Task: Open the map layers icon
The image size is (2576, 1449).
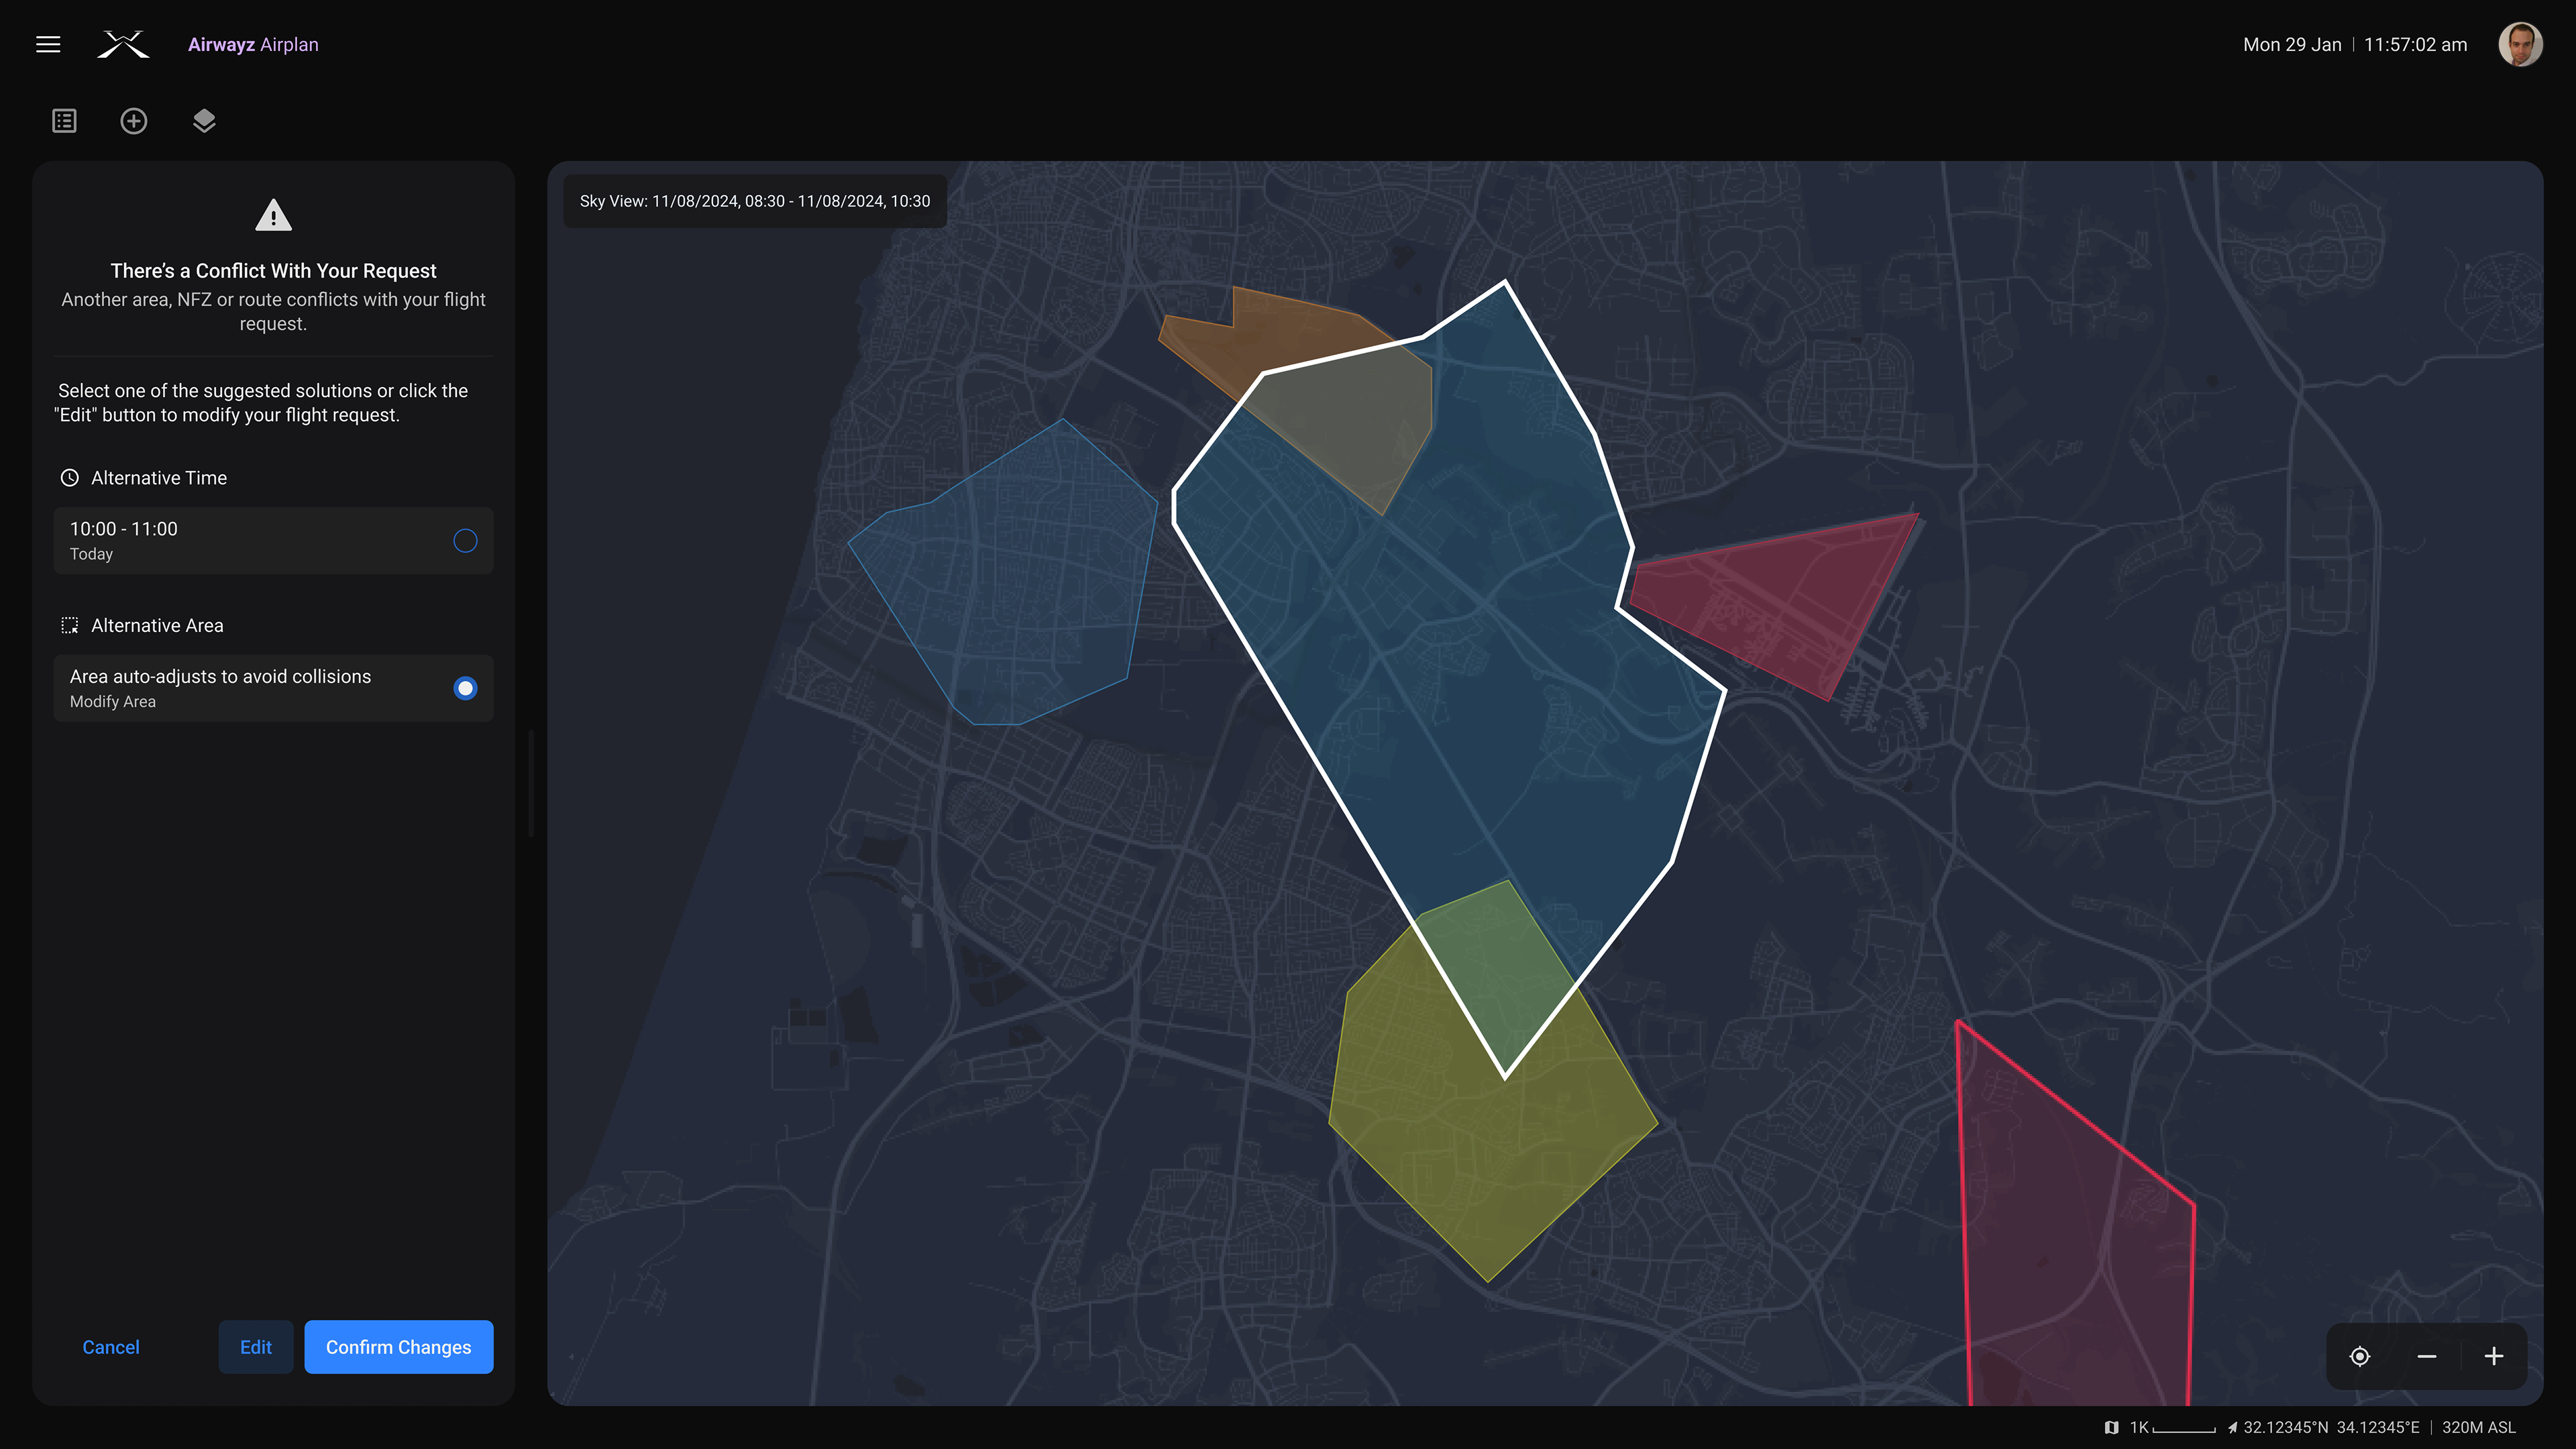Action: 204,121
